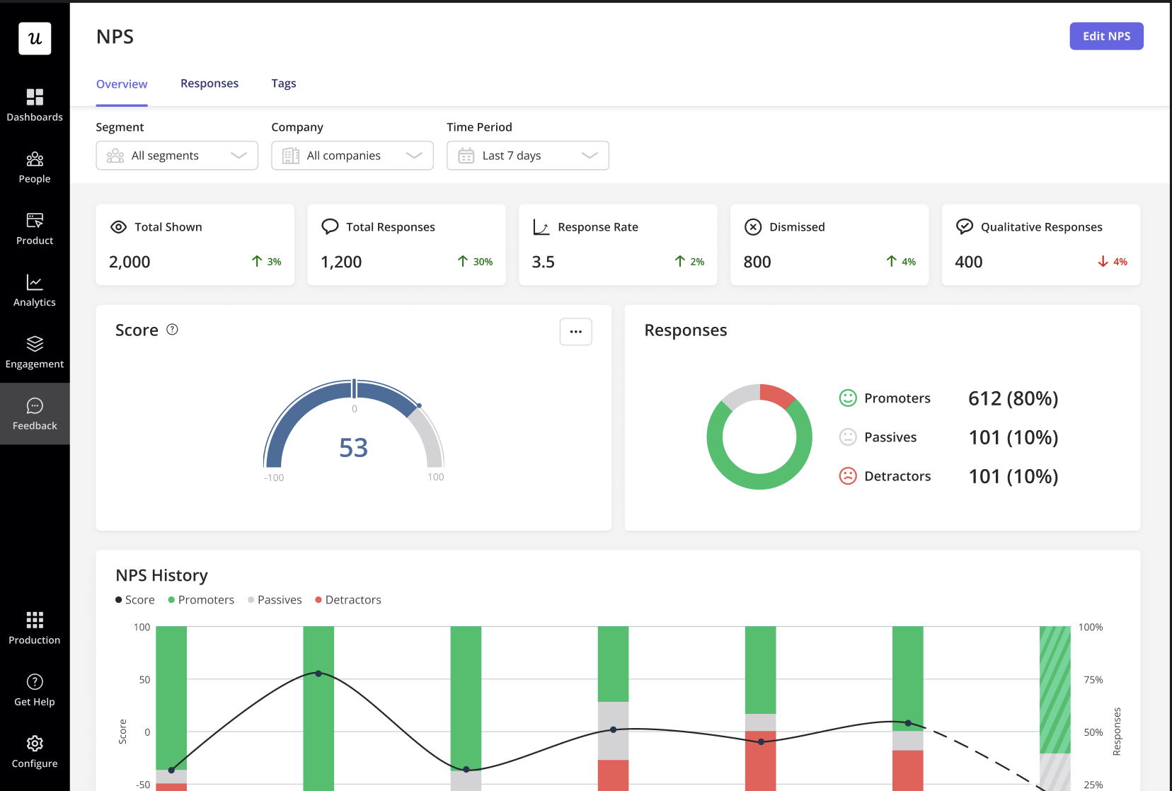Image resolution: width=1172 pixels, height=791 pixels.
Task: Toggle the Detractors series in NPS History legend
Action: (347, 599)
